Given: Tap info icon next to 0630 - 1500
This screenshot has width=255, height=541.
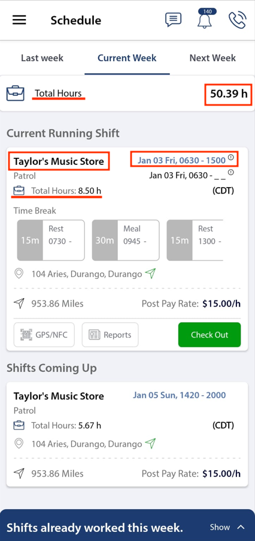Looking at the screenshot, I should tap(231, 158).
